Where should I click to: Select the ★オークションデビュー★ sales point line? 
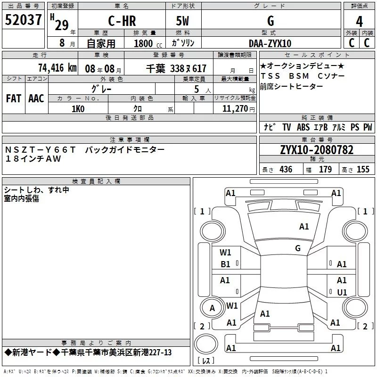point(302,66)
